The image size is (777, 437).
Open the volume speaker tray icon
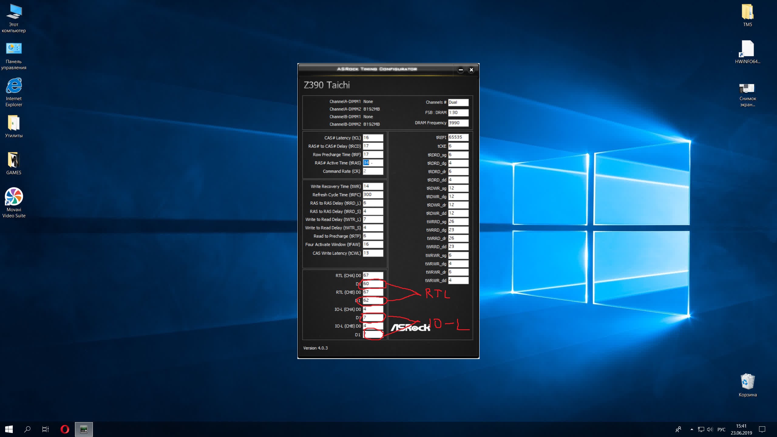tap(710, 429)
